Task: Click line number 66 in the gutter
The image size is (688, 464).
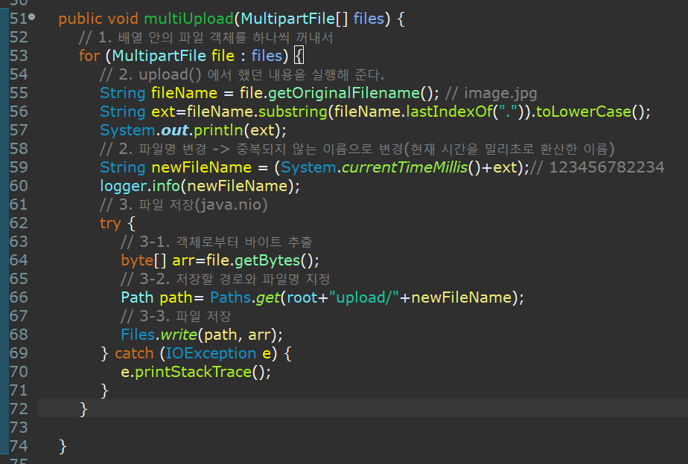Action: click(19, 297)
